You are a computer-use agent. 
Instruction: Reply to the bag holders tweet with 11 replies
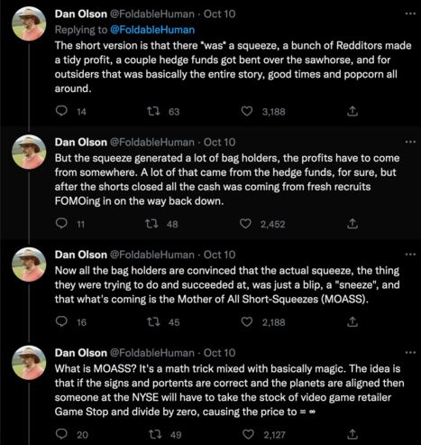click(61, 224)
